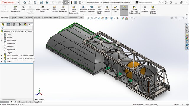Expand ASSEMBLY OF FABRICATED FRAME node
The height and width of the screenshot is (106, 189).
[x=1, y=59]
